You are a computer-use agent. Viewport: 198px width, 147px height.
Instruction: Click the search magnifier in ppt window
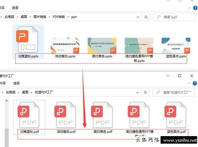pos(159,17)
